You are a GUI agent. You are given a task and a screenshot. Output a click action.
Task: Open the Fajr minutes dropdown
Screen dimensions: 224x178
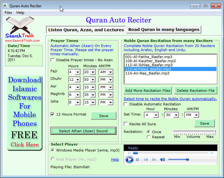93,72
